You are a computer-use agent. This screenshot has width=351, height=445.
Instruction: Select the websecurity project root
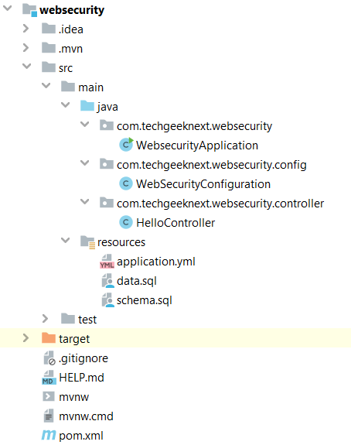pyautogui.click(x=72, y=10)
